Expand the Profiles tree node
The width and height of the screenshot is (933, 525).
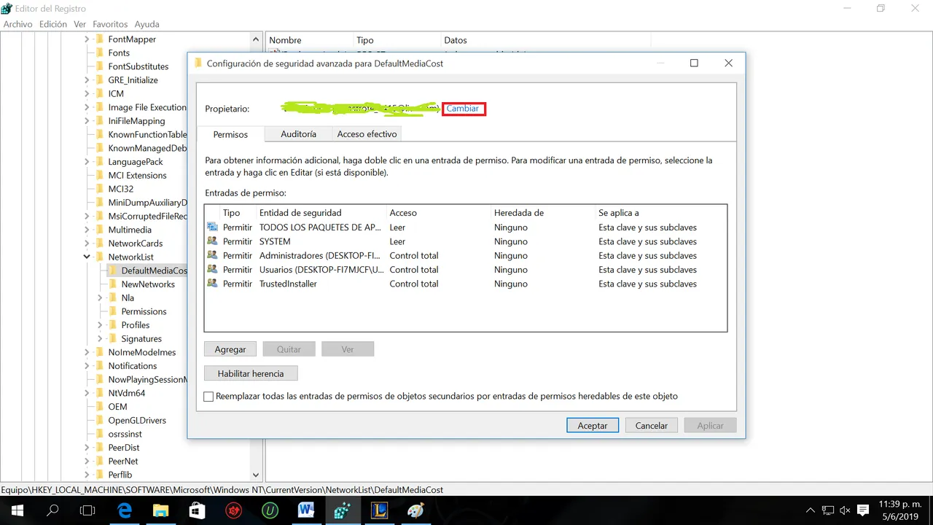[x=100, y=325]
